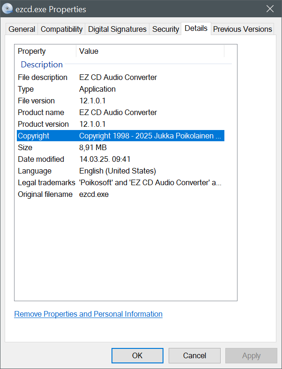Viewport: 282px width, 369px height.
Task: Click value '8,91 MB'
Action: (x=93, y=147)
